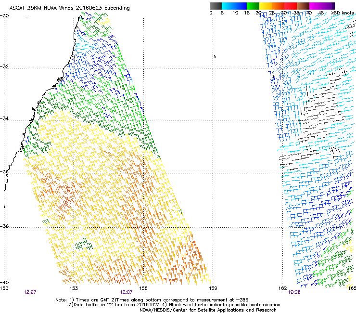
Task: Click the purple '12:07' time near 150
Action: (30, 292)
